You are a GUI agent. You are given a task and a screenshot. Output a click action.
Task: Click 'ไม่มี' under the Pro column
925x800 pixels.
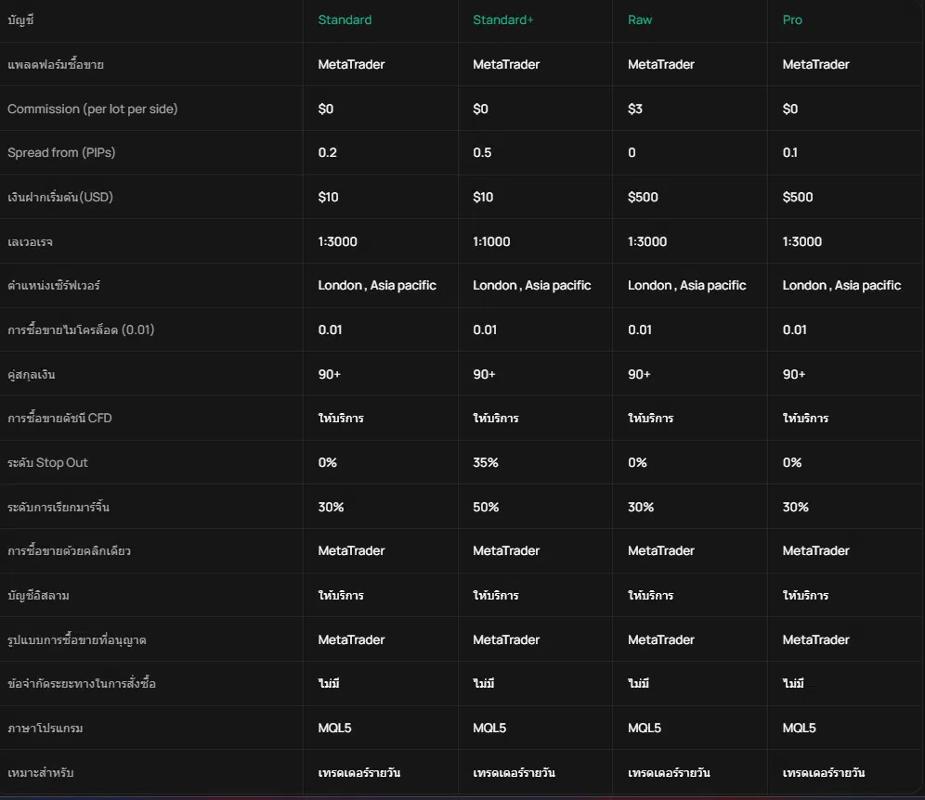[793, 683]
